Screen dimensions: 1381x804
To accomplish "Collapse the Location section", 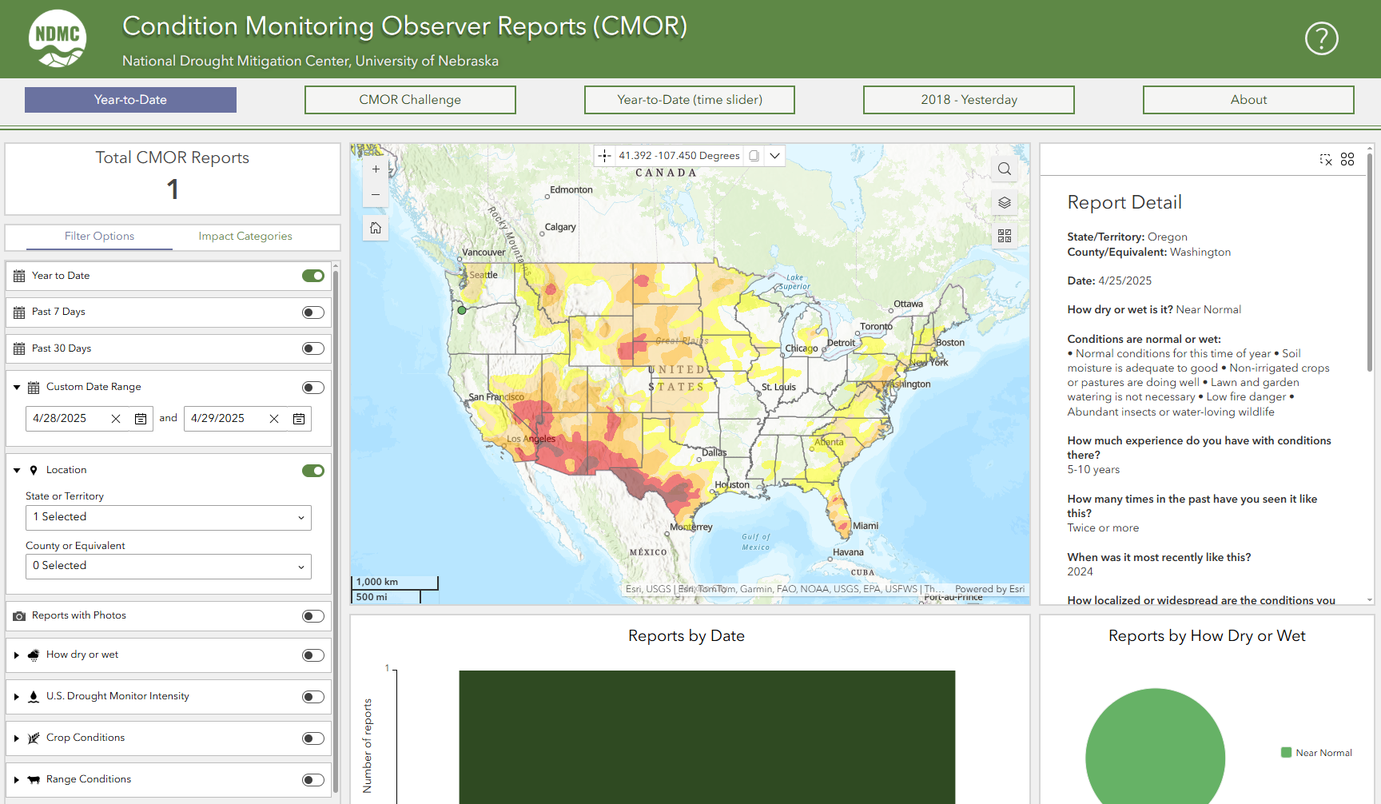I will pos(17,471).
